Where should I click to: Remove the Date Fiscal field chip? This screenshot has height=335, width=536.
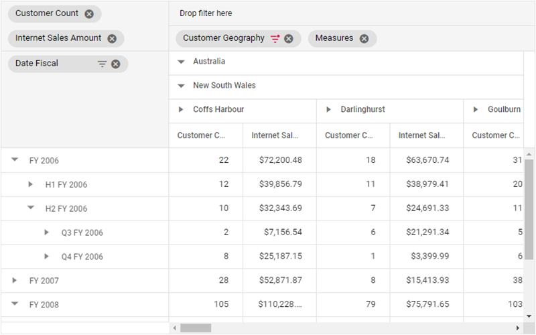pos(116,64)
